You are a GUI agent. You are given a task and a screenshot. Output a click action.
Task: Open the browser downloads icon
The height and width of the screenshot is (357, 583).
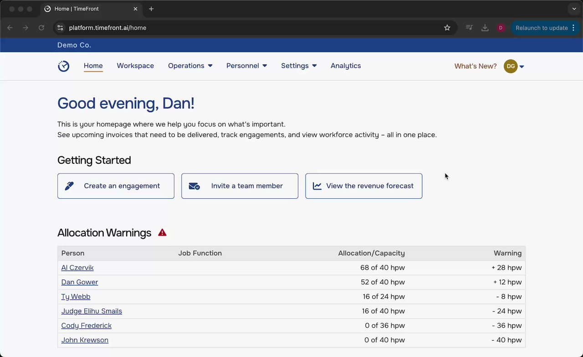[485, 28]
